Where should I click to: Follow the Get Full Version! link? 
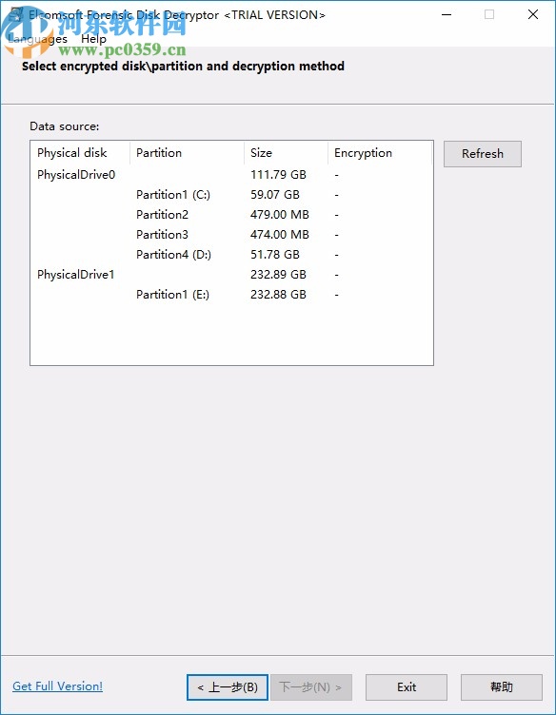[57, 686]
